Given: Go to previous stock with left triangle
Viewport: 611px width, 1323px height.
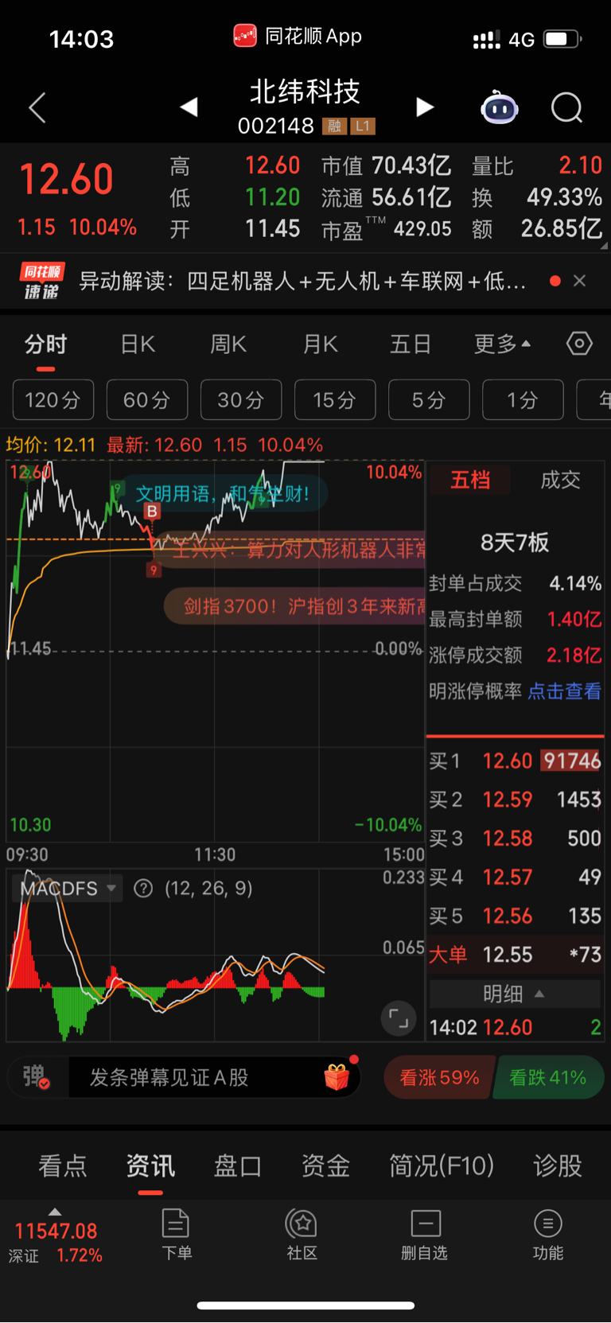Looking at the screenshot, I should point(189,107).
